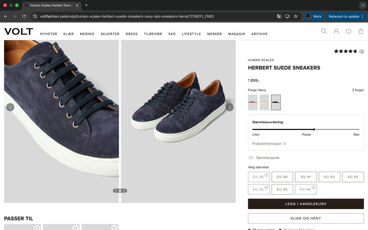Open the DRESS menu
The width and height of the screenshot is (368, 230).
(131, 34)
